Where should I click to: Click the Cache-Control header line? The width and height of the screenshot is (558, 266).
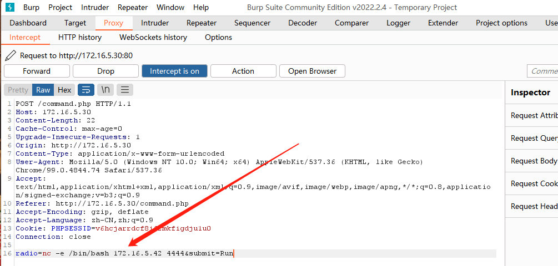pos(69,129)
